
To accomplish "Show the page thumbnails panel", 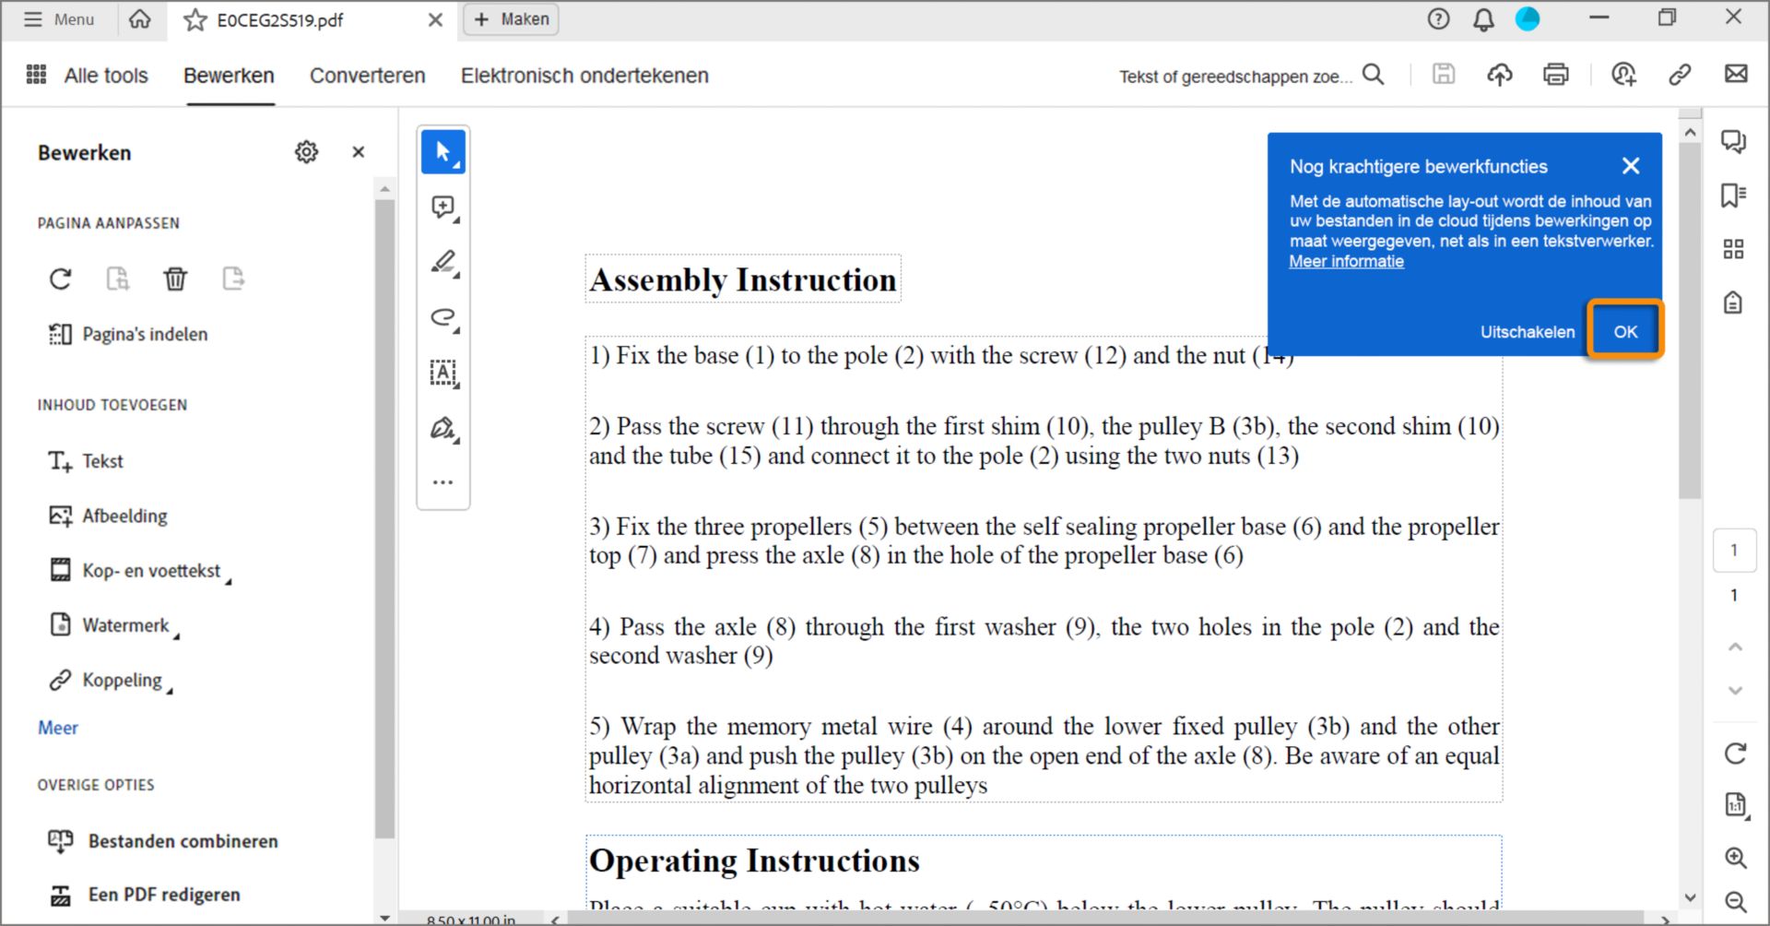I will click(1734, 248).
